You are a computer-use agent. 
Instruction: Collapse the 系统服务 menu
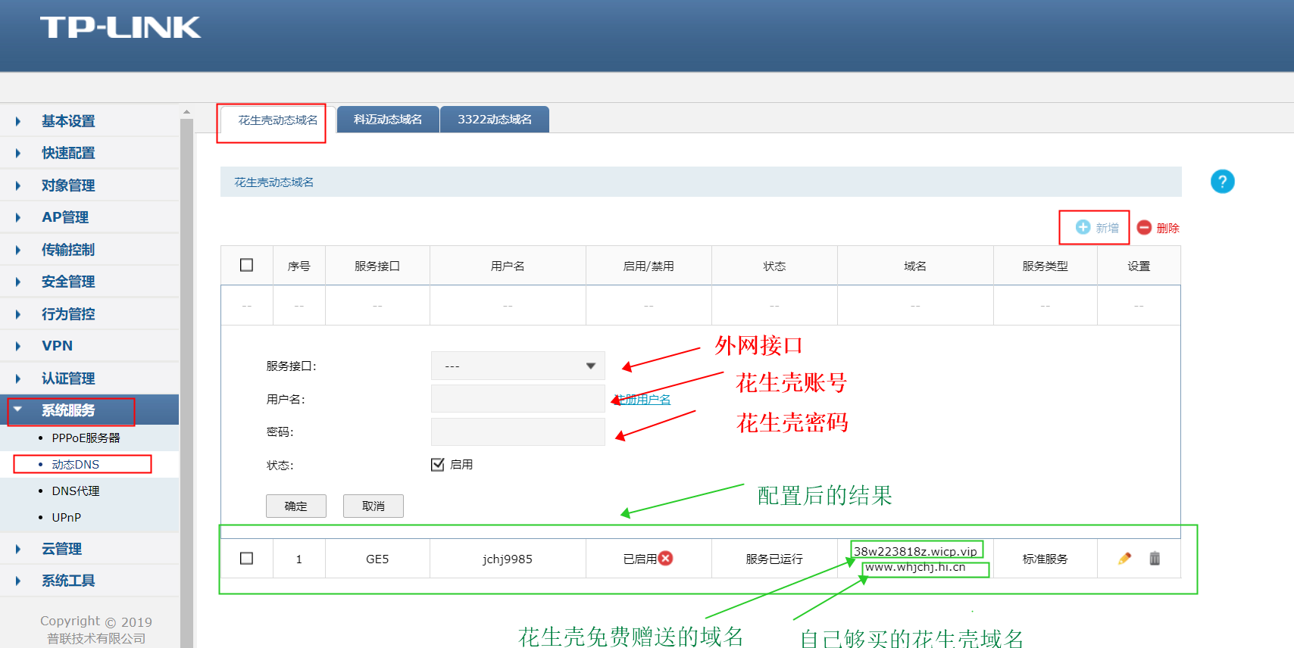tap(90, 410)
